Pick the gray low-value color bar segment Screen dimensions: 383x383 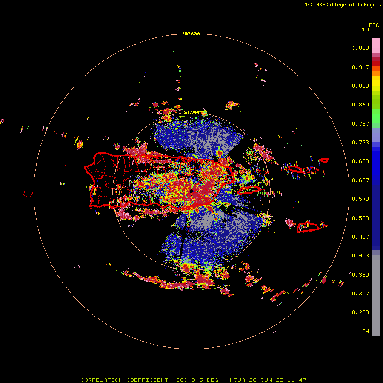point(376,296)
